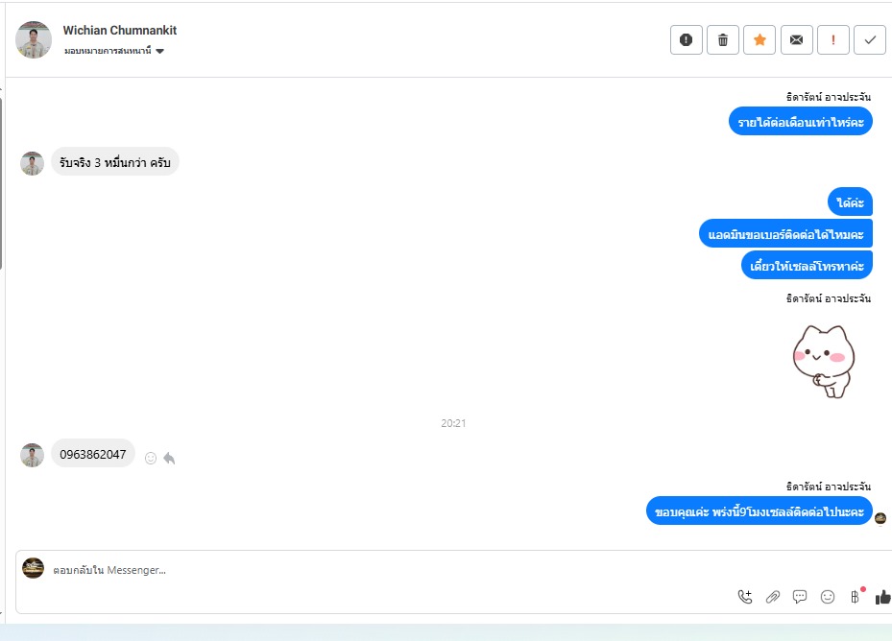React to 0963862047 message with emoji icon

coord(150,459)
